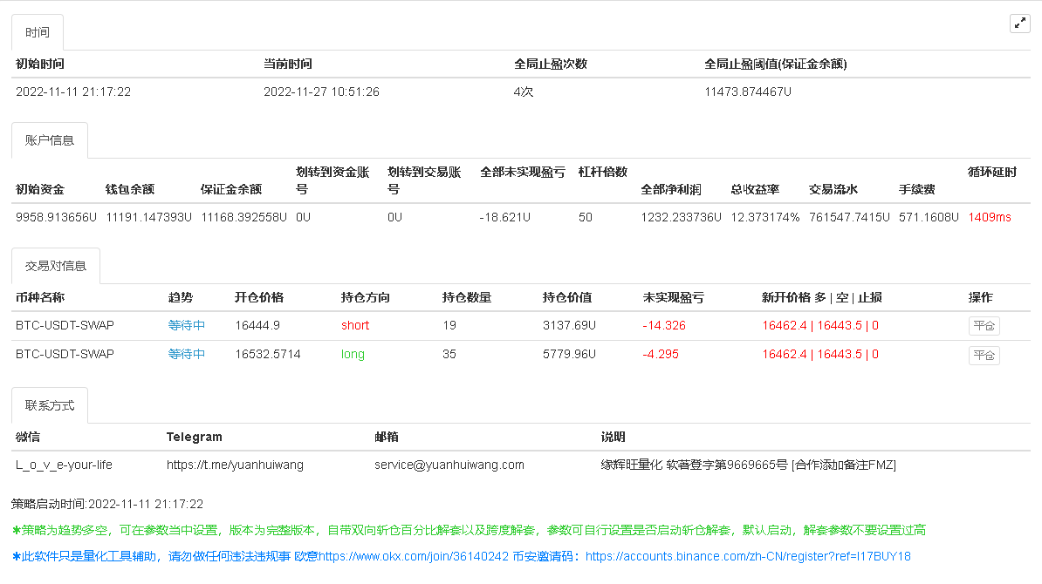Click the 初始时间 column header
The image size is (1042, 584).
[40, 64]
